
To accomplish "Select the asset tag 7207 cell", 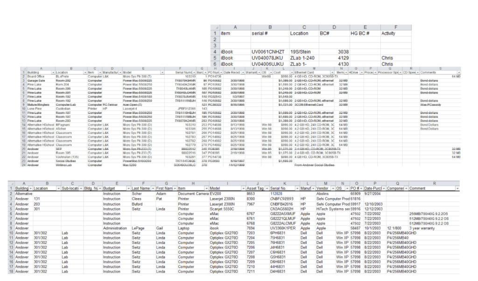I will [257, 253].
